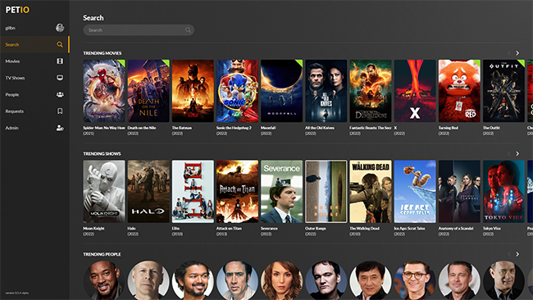Screen dimensions: 533x300
Task: Open the Moon Knight poster
Action: (x=104, y=192)
